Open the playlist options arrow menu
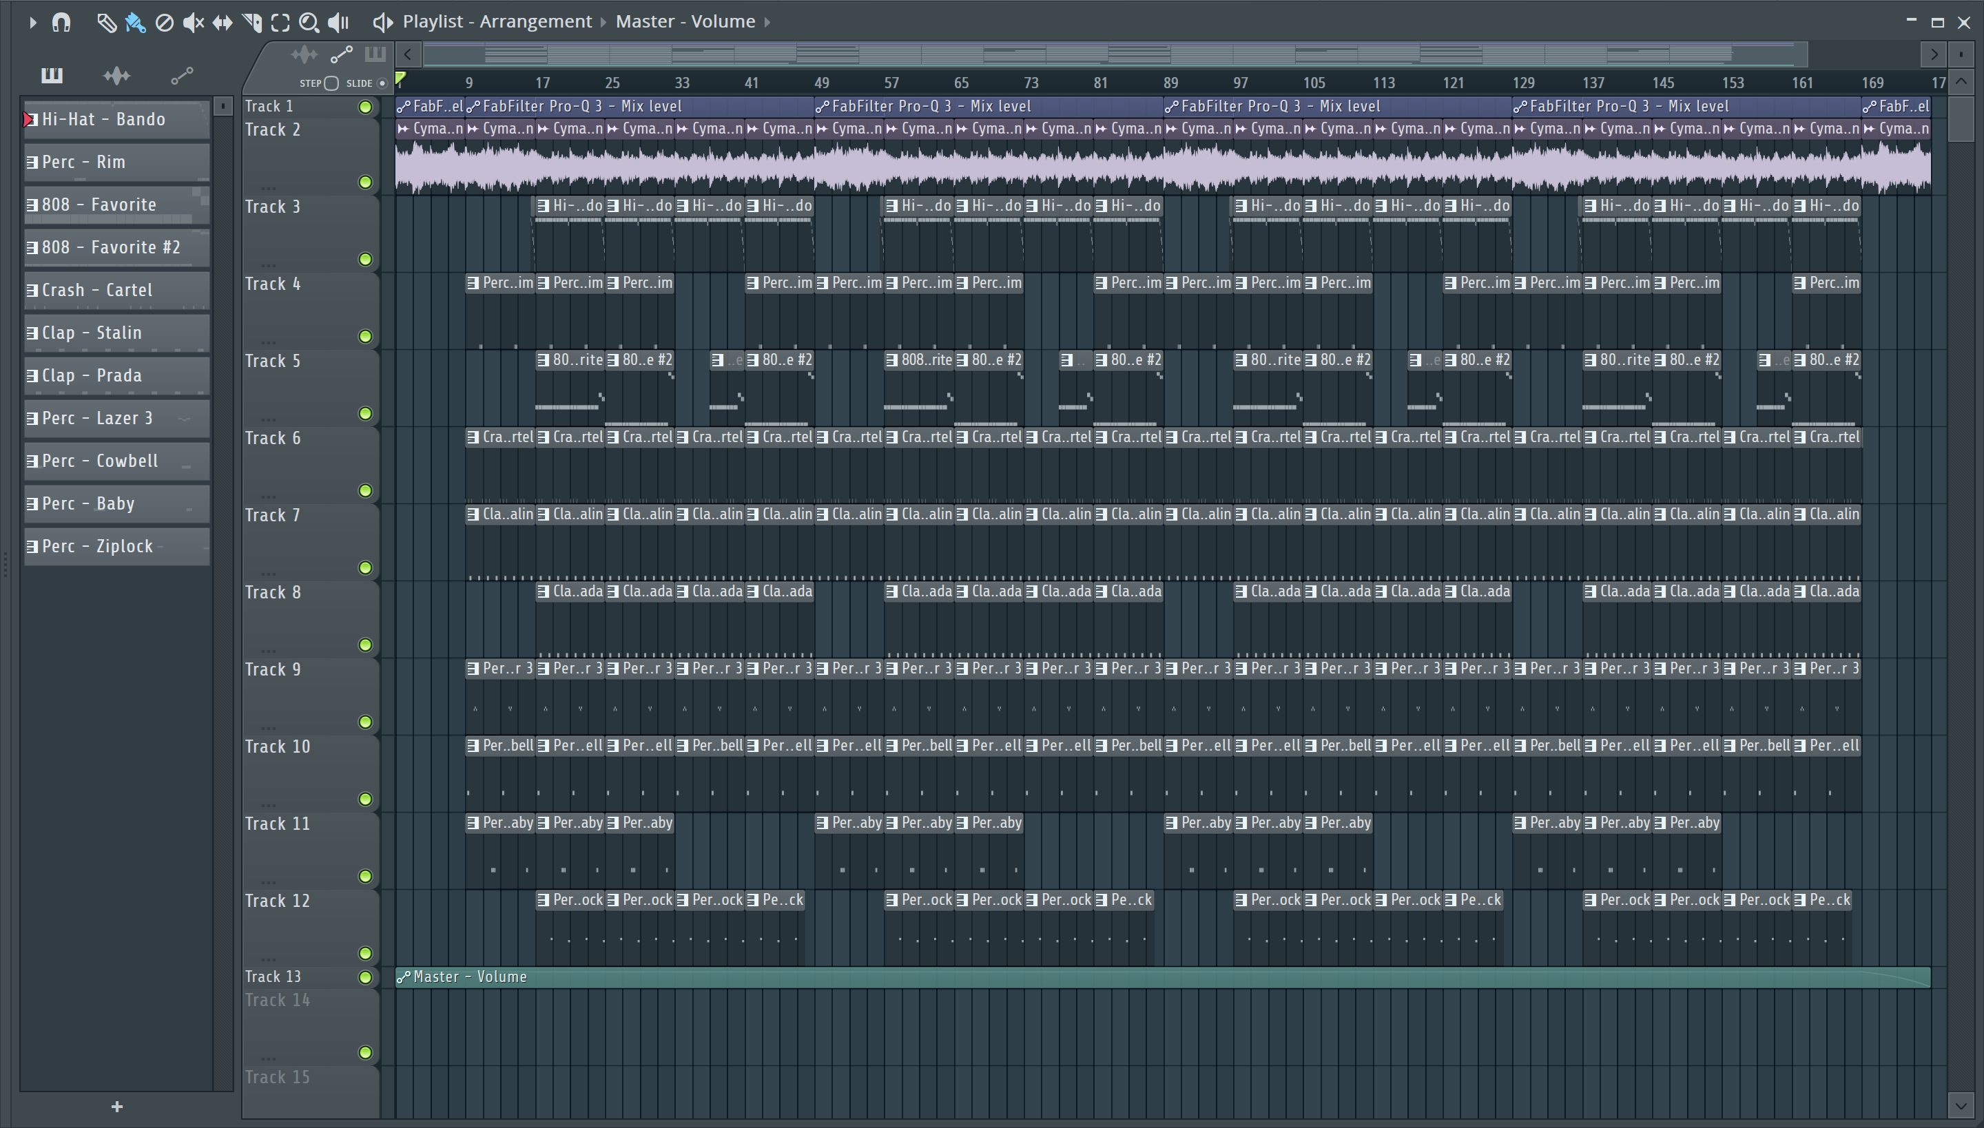Viewport: 1984px width, 1128px height. [x=32, y=23]
